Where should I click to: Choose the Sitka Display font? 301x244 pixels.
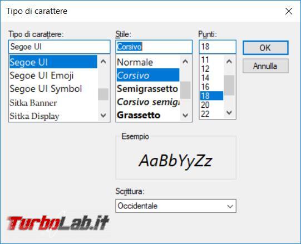tap(53, 116)
